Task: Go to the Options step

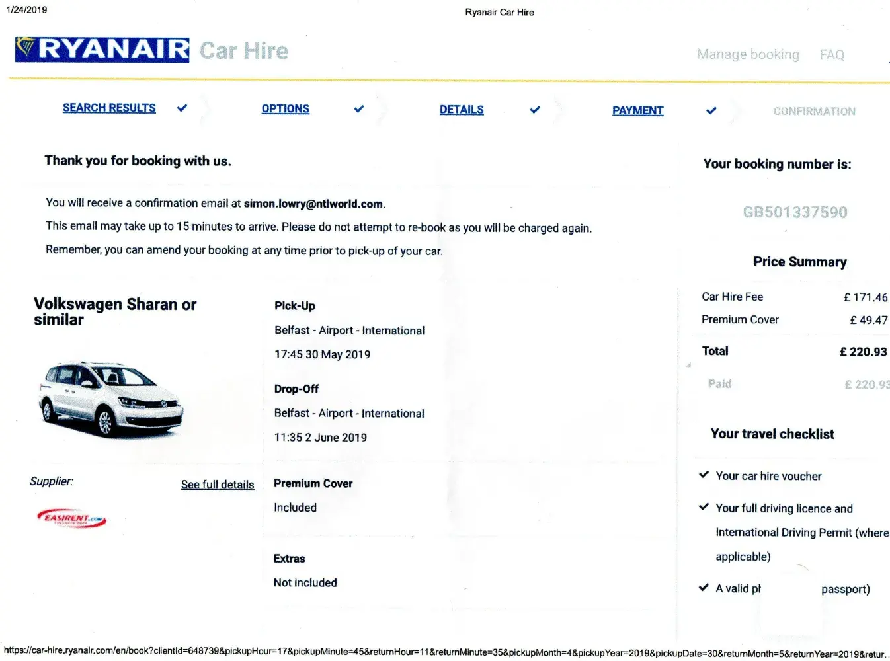Action: [285, 109]
